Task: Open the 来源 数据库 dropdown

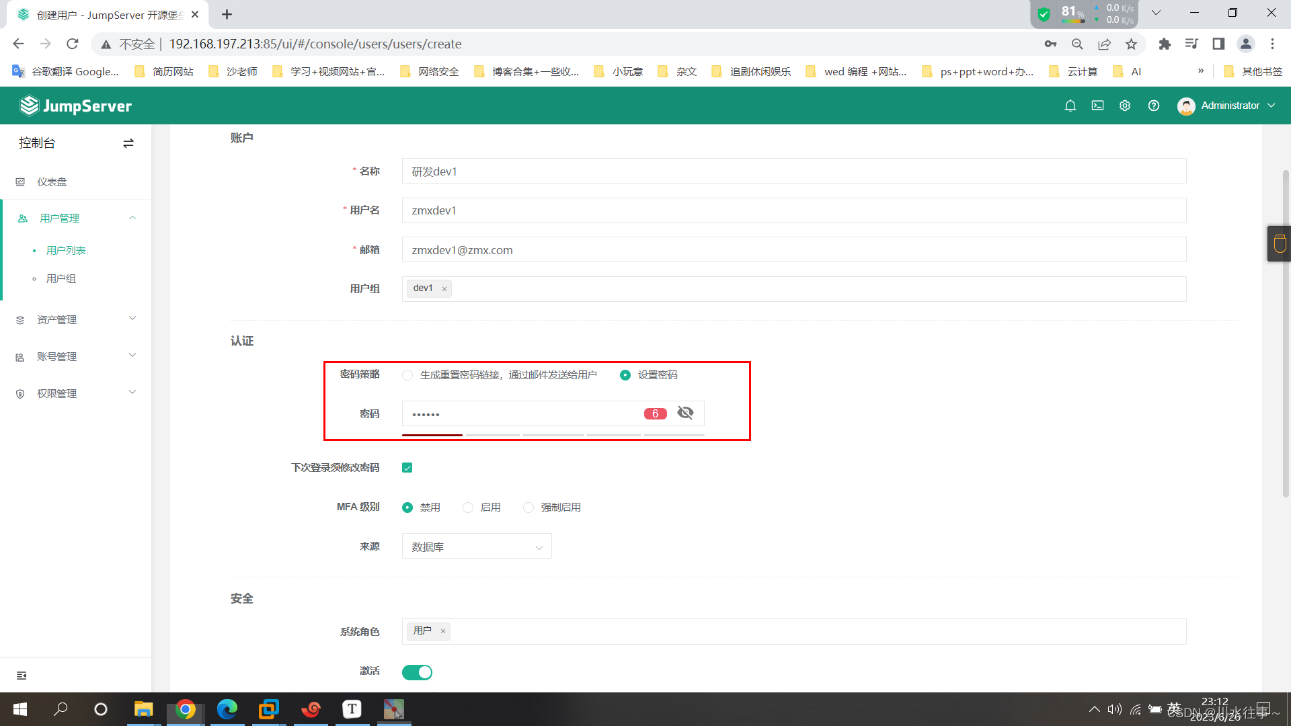Action: [476, 547]
